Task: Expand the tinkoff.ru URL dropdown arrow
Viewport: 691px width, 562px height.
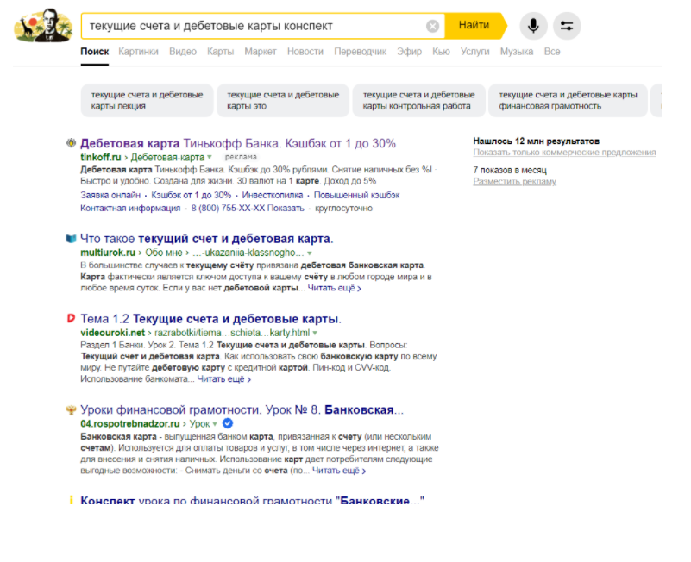Action: pyautogui.click(x=210, y=157)
